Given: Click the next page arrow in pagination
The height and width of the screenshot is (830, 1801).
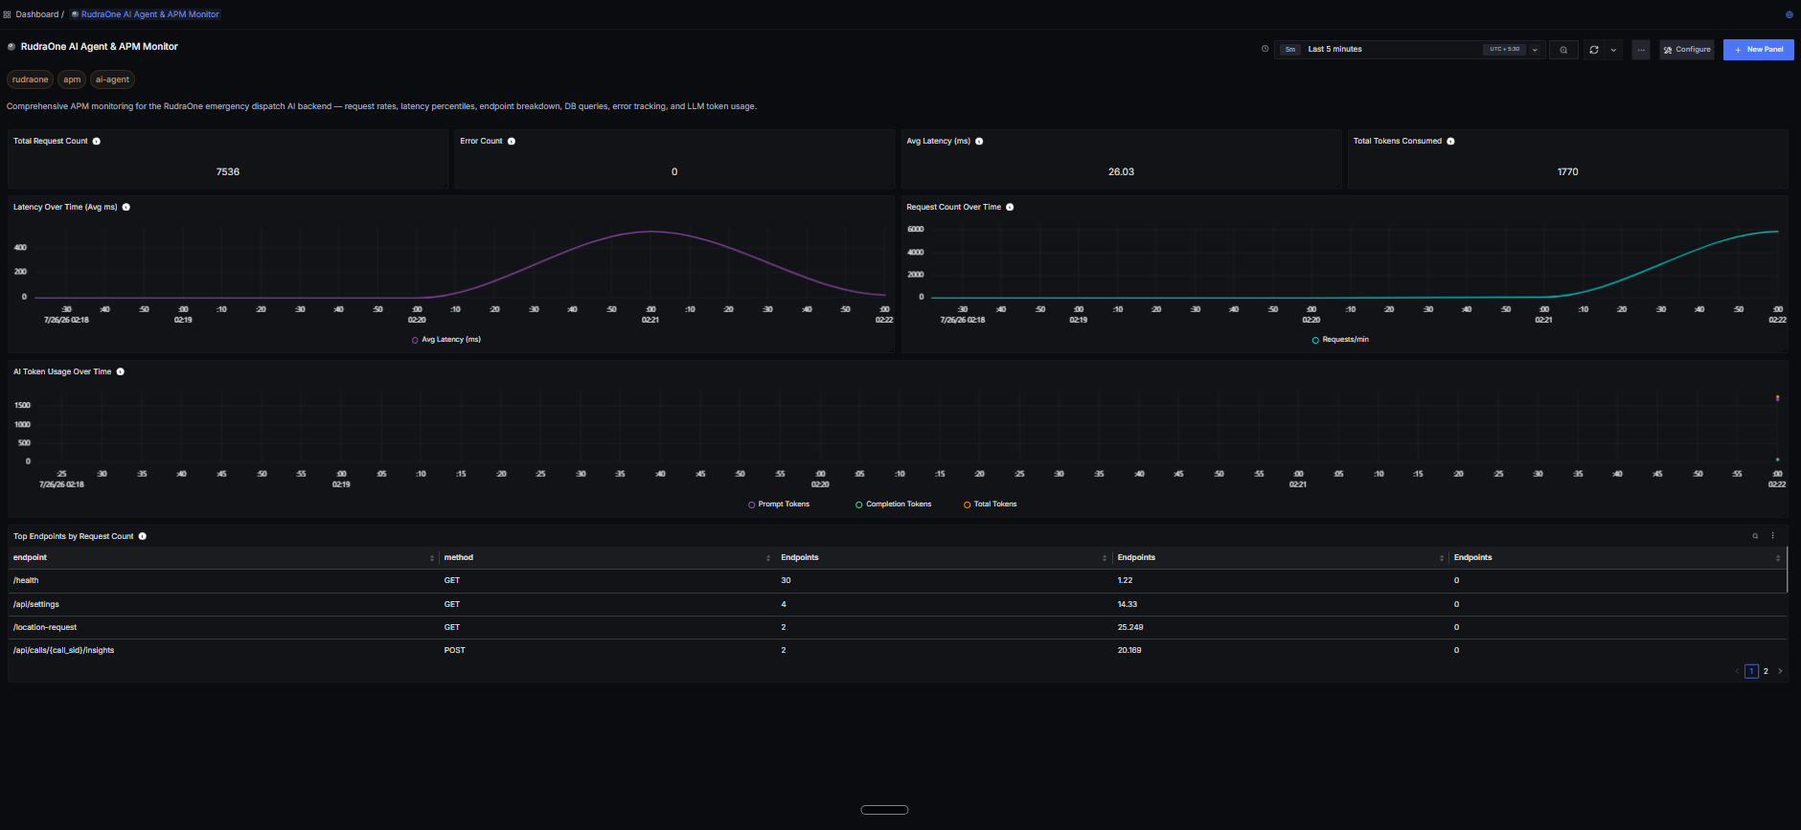Looking at the screenshot, I should [x=1781, y=671].
